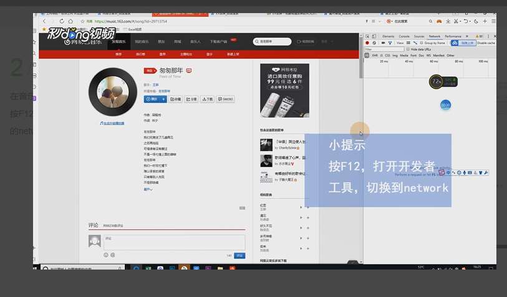
Task: Click the plus add-to-playlist button beside play
Action: pyautogui.click(x=163, y=99)
